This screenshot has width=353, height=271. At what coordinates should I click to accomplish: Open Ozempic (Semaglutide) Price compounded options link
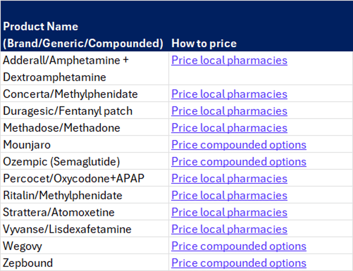coord(238,162)
